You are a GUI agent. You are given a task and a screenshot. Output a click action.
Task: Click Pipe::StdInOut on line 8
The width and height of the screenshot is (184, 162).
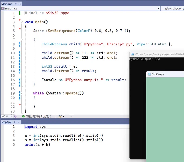[152, 44]
